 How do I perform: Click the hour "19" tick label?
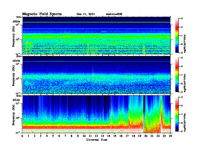pos(139,136)
